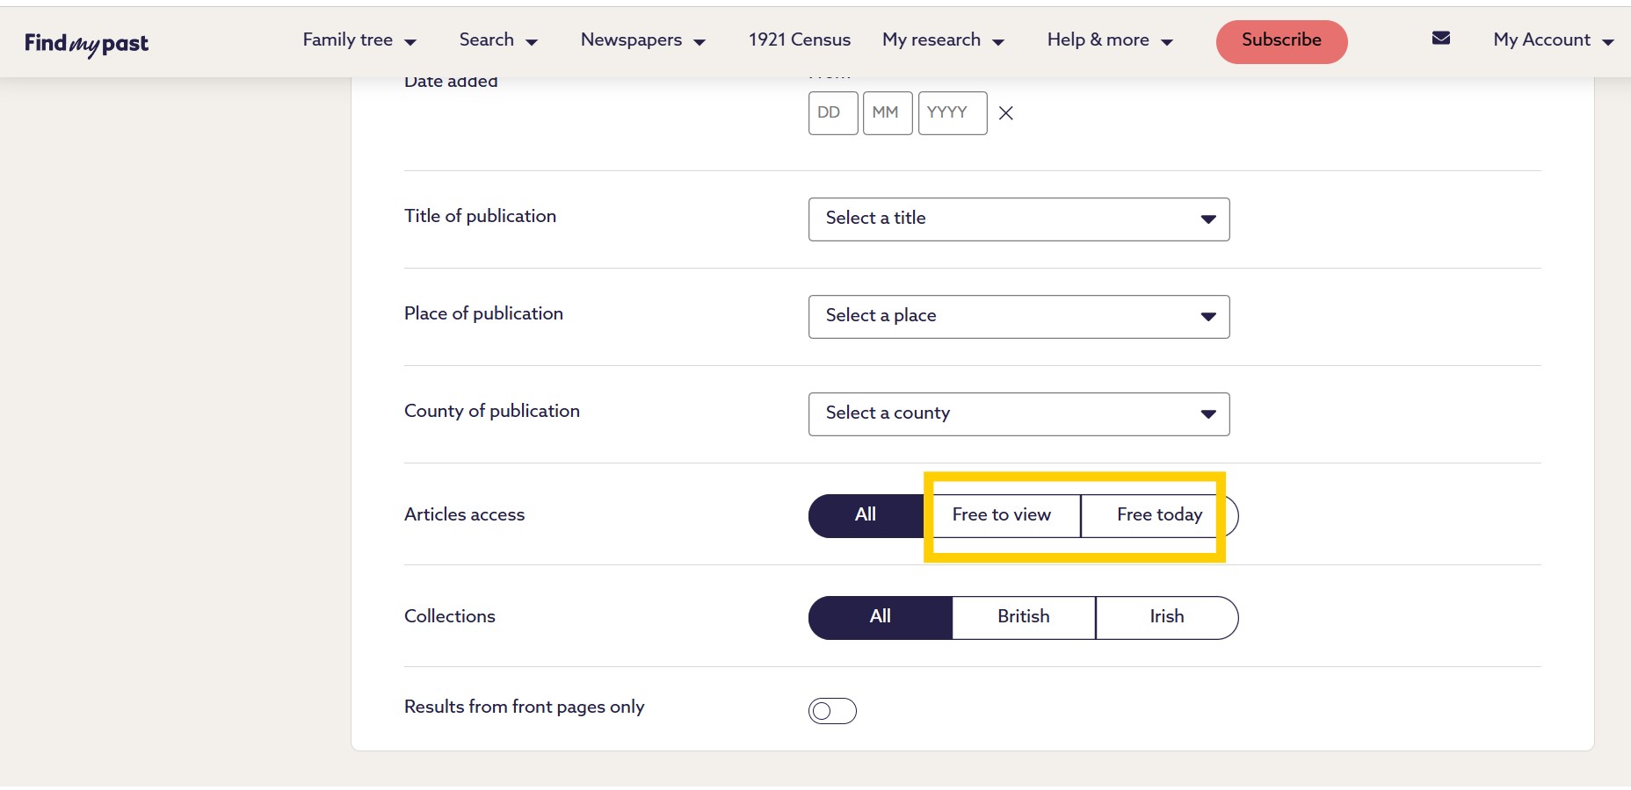
Task: Toggle Results from front pages only switch
Action: click(x=832, y=711)
